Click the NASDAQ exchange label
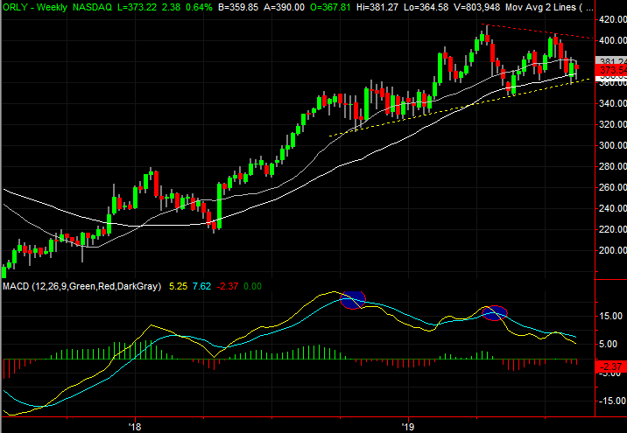Screen dimensions: 627x433 [x=92, y=7]
